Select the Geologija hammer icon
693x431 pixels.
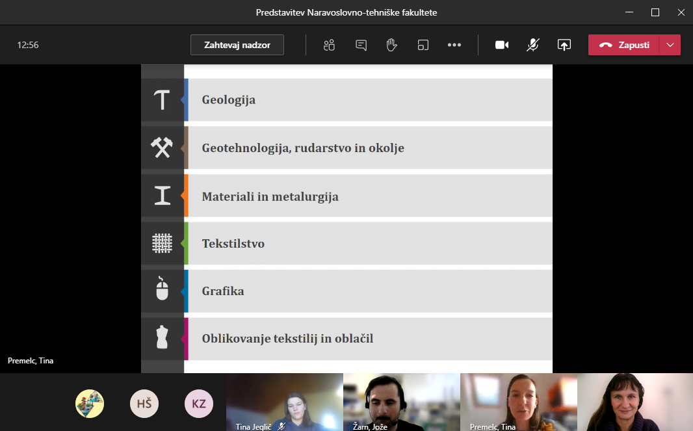[163, 99]
